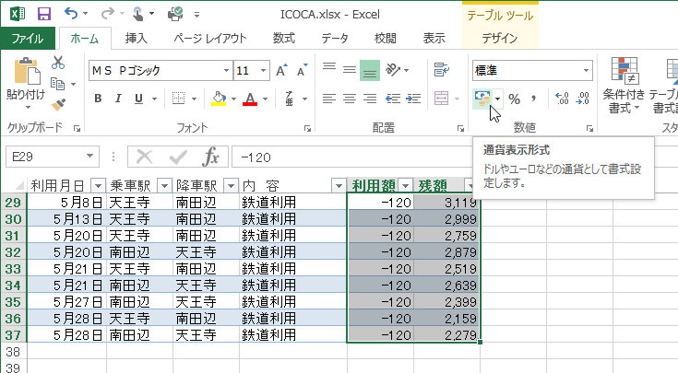This screenshot has height=373, width=678.
Task: Cut selection with scissors icon
Action: (x=57, y=63)
